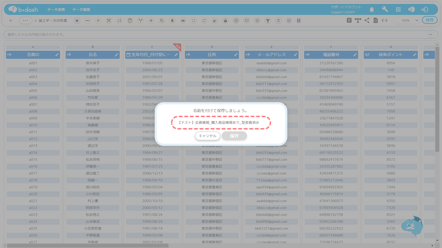Open the breadcrumb ellipsis dropdown
Image resolution: width=442 pixels, height=248 pixels.
[x=26, y=21]
